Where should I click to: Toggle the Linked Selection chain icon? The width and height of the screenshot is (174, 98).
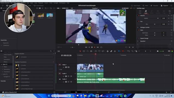[111, 51]
